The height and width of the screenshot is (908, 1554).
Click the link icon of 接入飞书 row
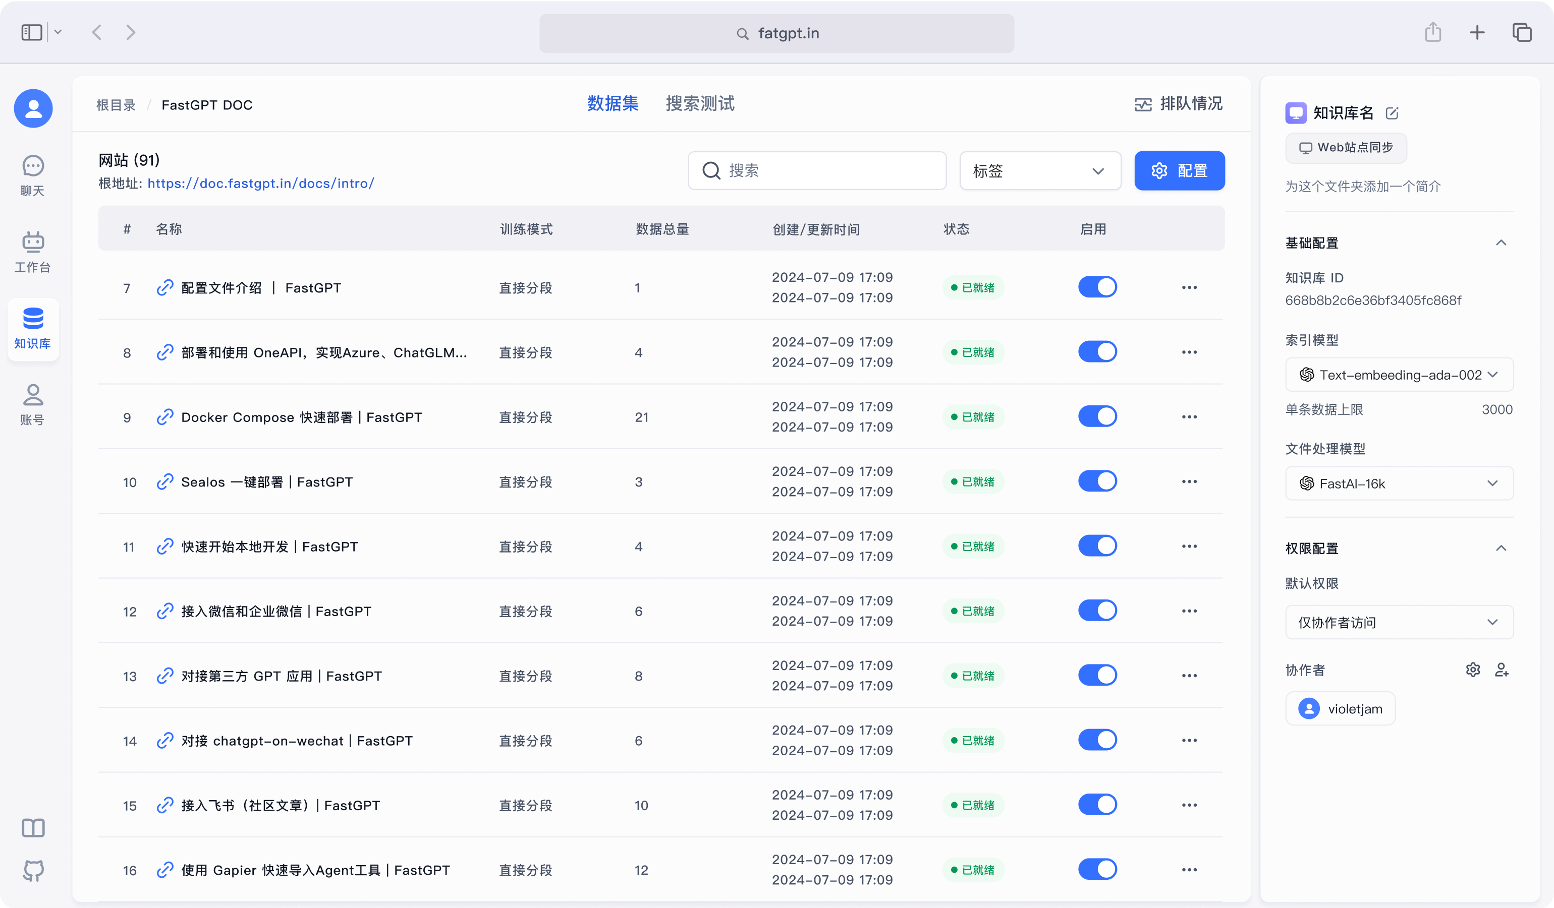pos(164,805)
